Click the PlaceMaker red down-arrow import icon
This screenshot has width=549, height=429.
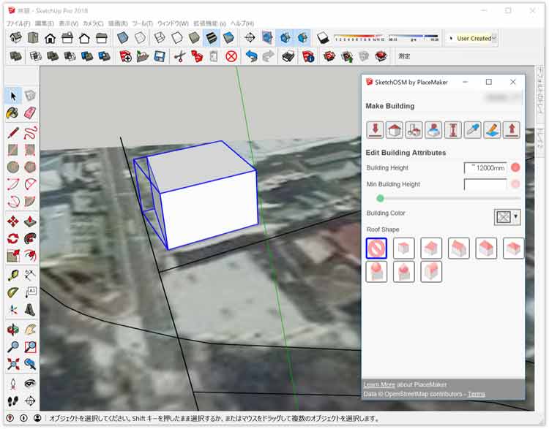tap(375, 129)
